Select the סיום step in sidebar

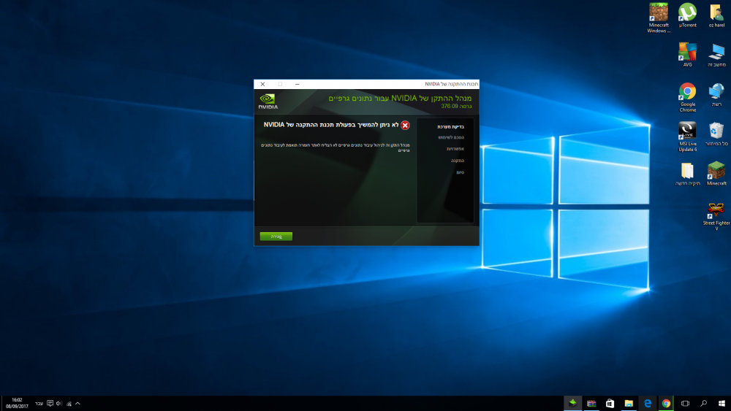coord(460,172)
